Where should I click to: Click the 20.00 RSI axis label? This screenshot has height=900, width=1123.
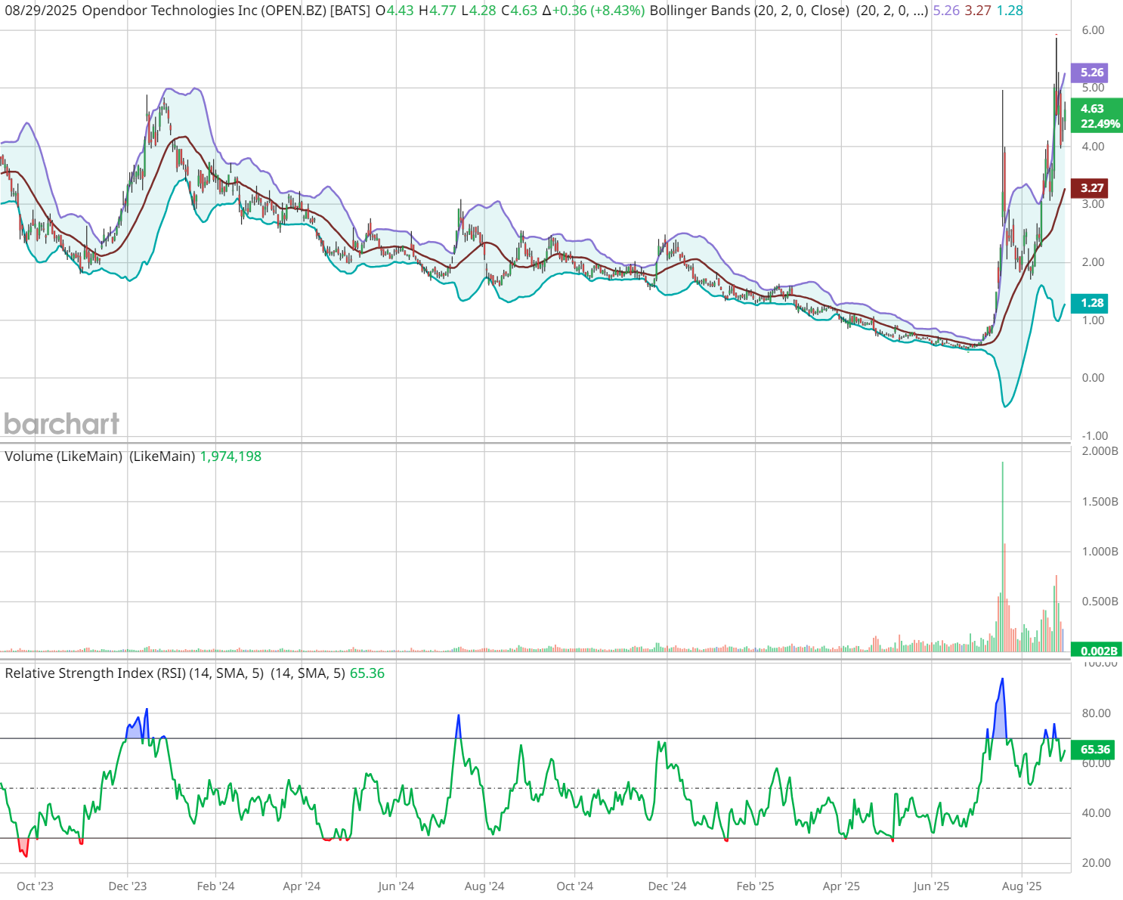tap(1096, 863)
